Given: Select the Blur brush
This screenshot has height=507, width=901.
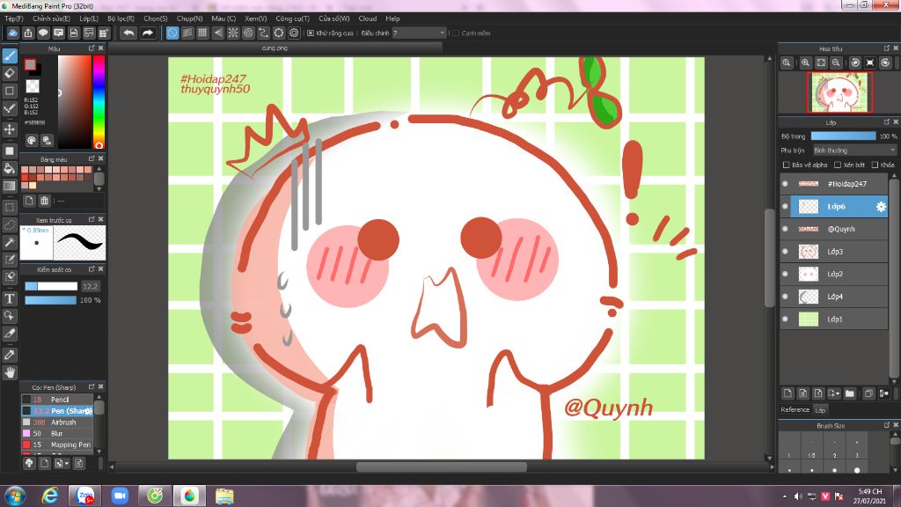Looking at the screenshot, I should pyautogui.click(x=57, y=433).
